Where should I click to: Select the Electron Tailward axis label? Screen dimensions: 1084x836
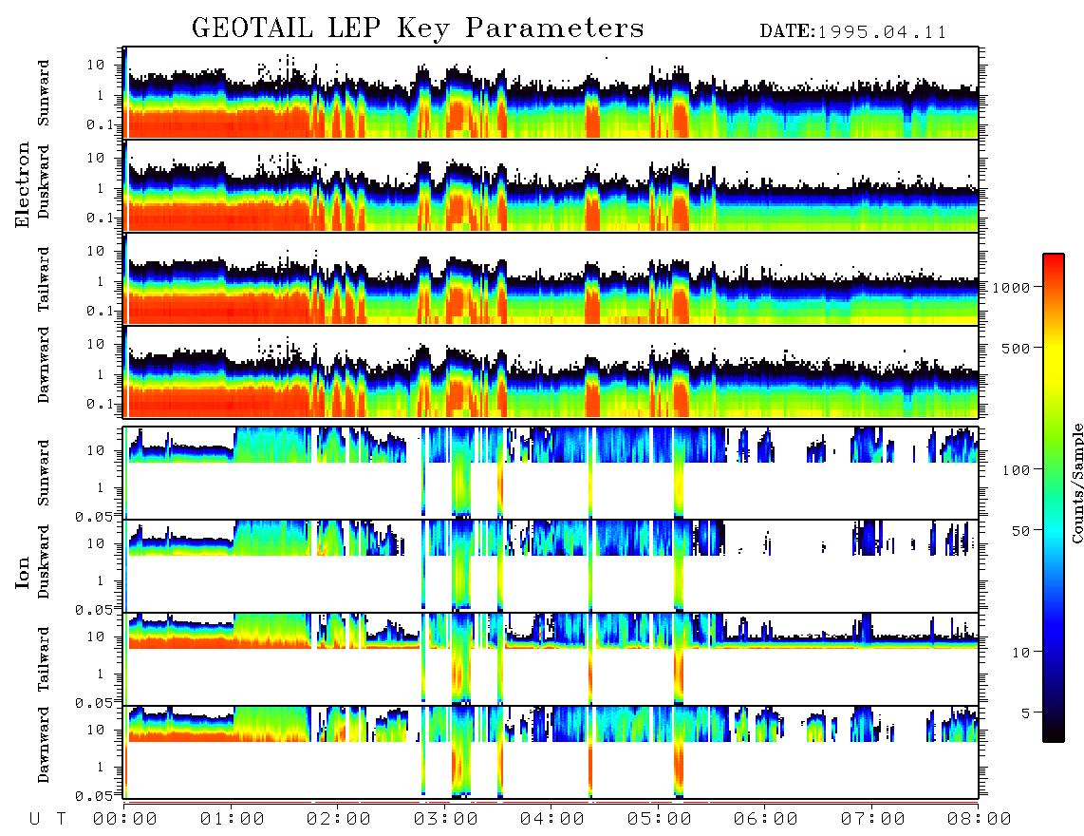pyautogui.click(x=44, y=279)
